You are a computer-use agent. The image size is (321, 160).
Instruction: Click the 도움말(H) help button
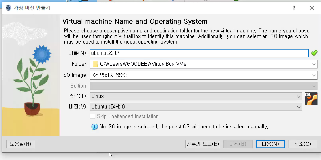pos(21,144)
